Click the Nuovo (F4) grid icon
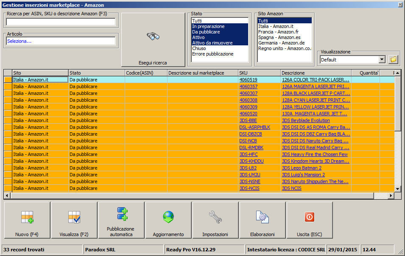The height and width of the screenshot is (256, 405). point(27,217)
